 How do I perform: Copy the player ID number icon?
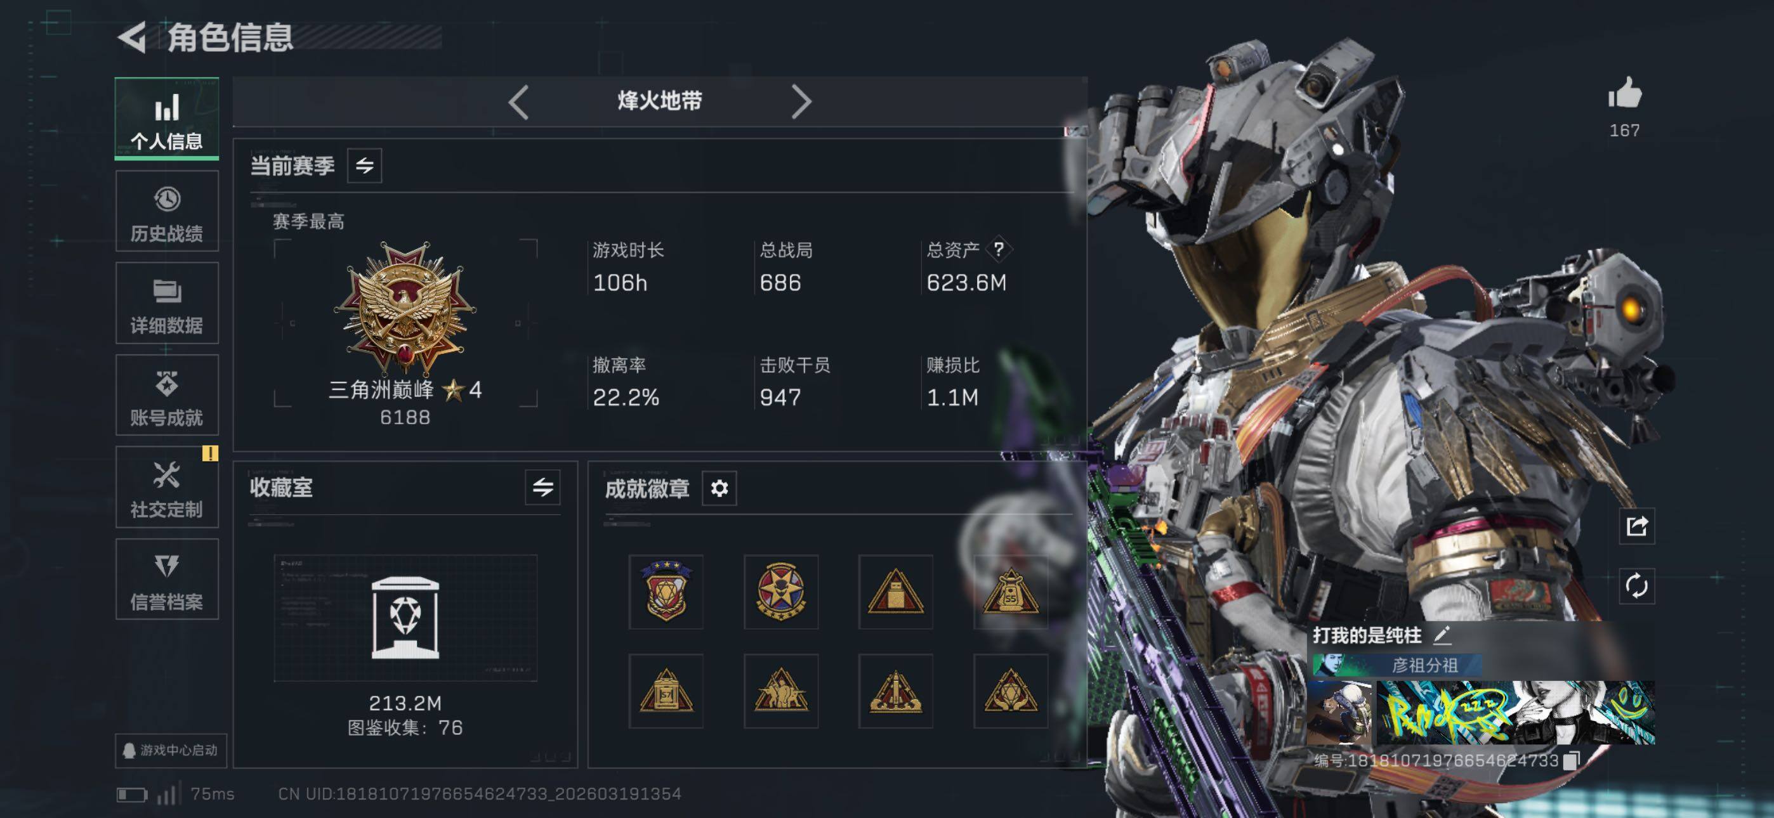click(x=1572, y=760)
